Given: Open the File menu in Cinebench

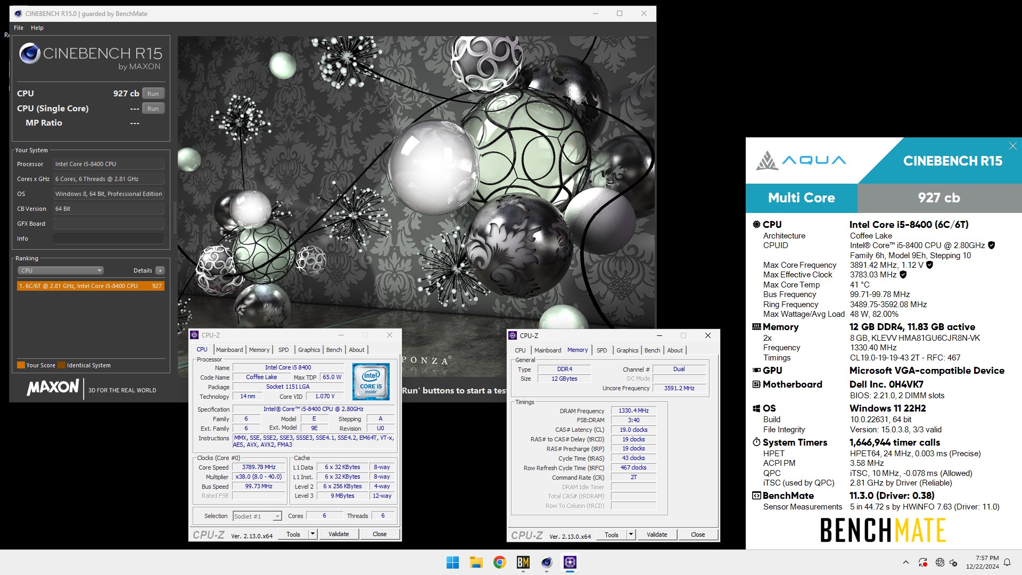Looking at the screenshot, I should coord(19,28).
